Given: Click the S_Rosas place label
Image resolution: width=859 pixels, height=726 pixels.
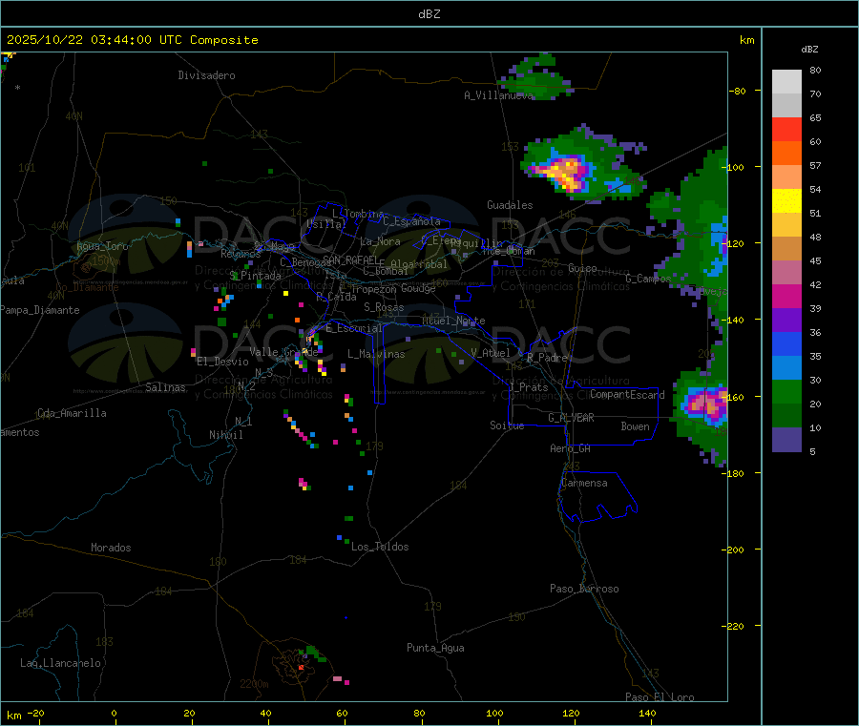Looking at the screenshot, I should click(x=384, y=307).
